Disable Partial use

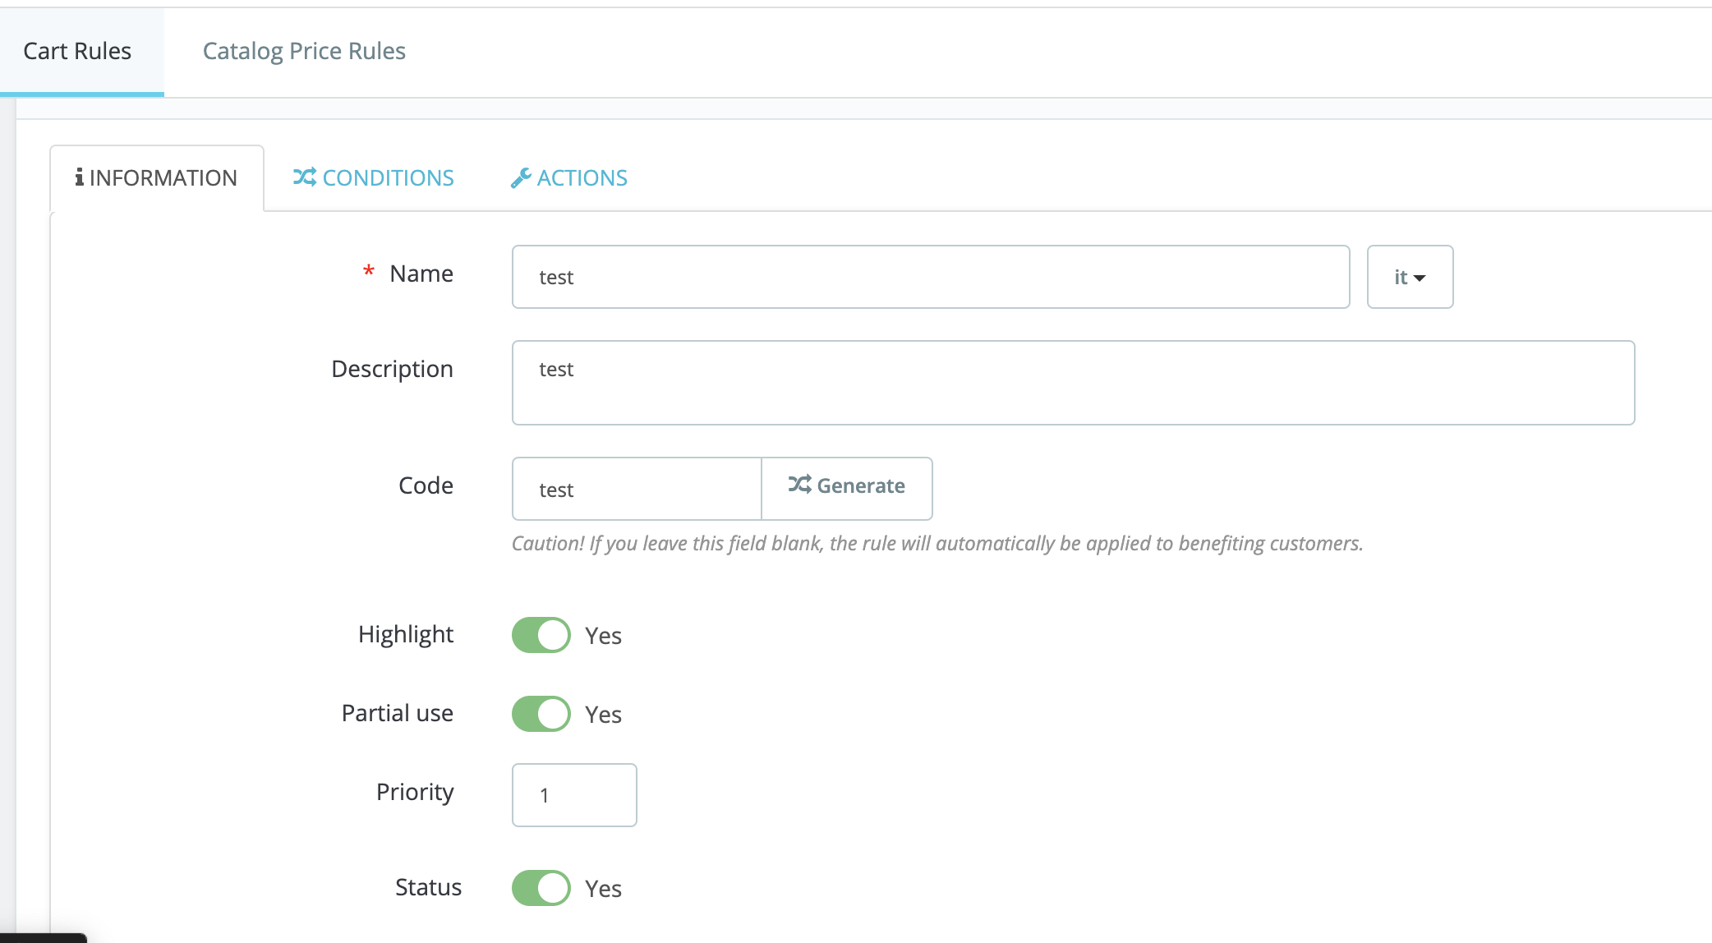coord(541,714)
